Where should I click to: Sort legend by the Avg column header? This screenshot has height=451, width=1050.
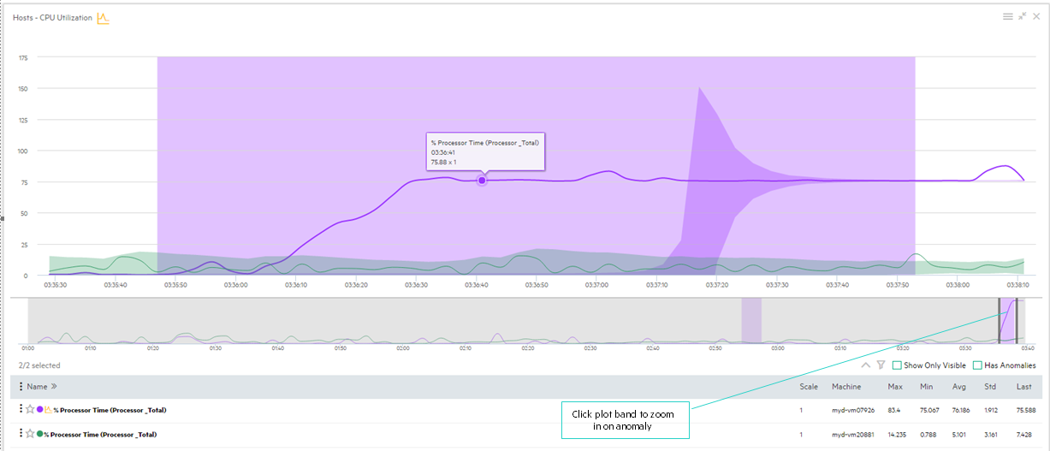(958, 387)
